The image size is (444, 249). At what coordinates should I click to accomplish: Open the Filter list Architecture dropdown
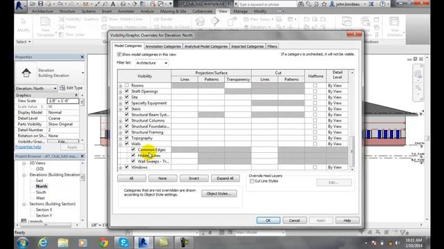tap(152, 63)
